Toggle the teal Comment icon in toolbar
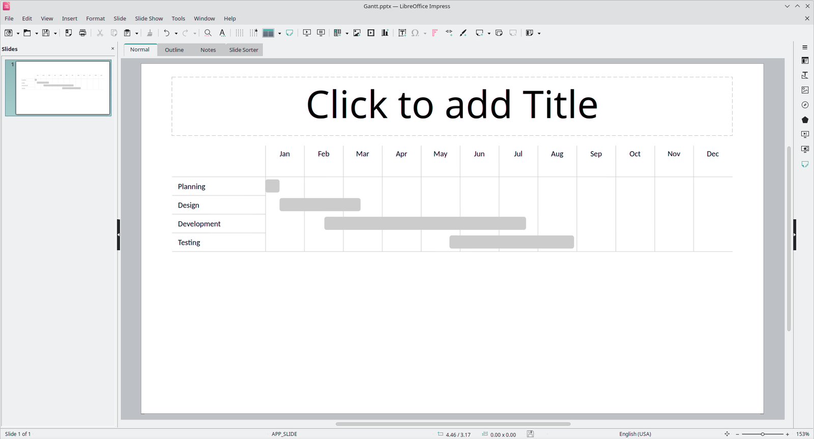 pyautogui.click(x=289, y=33)
